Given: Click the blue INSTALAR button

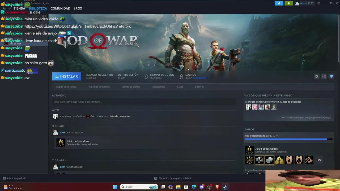Looking at the screenshot, I should pyautogui.click(x=66, y=76).
